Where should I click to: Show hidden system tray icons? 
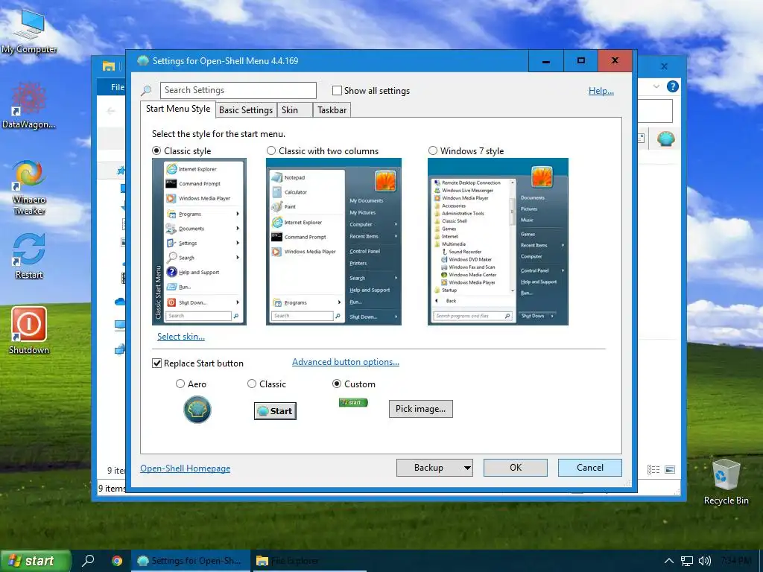click(x=669, y=561)
